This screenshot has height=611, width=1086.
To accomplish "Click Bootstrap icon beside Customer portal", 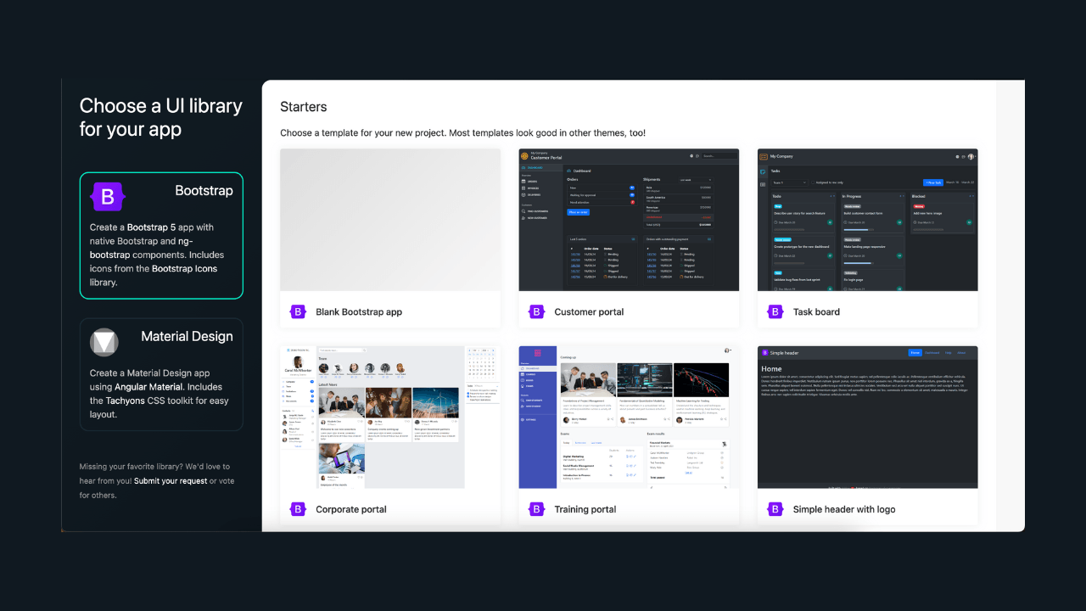I will tap(536, 311).
